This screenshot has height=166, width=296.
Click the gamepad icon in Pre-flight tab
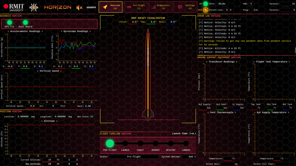click(x=129, y=7)
